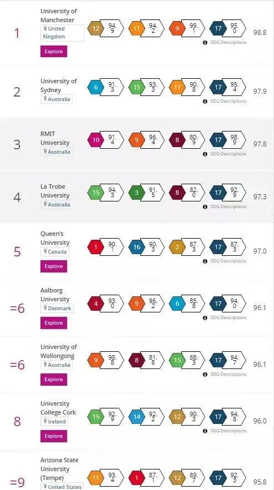Click Ireland location tag for University College Cork
Screen dimensions: 274x490
tap(54, 422)
